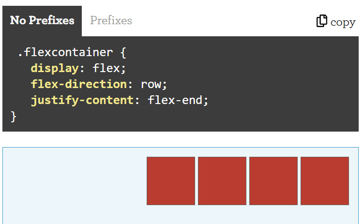The image size is (364, 224).
Task: Click the 'copy' text label
Action: 343,22
